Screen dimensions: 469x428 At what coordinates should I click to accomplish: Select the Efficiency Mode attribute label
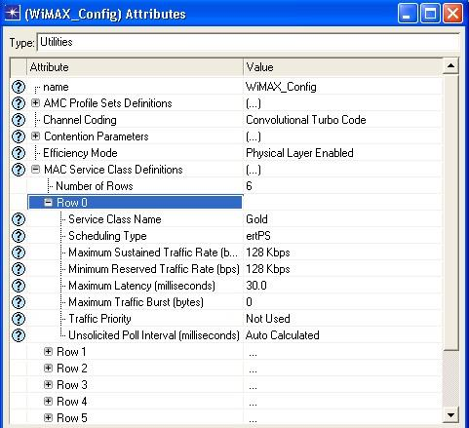(x=80, y=153)
